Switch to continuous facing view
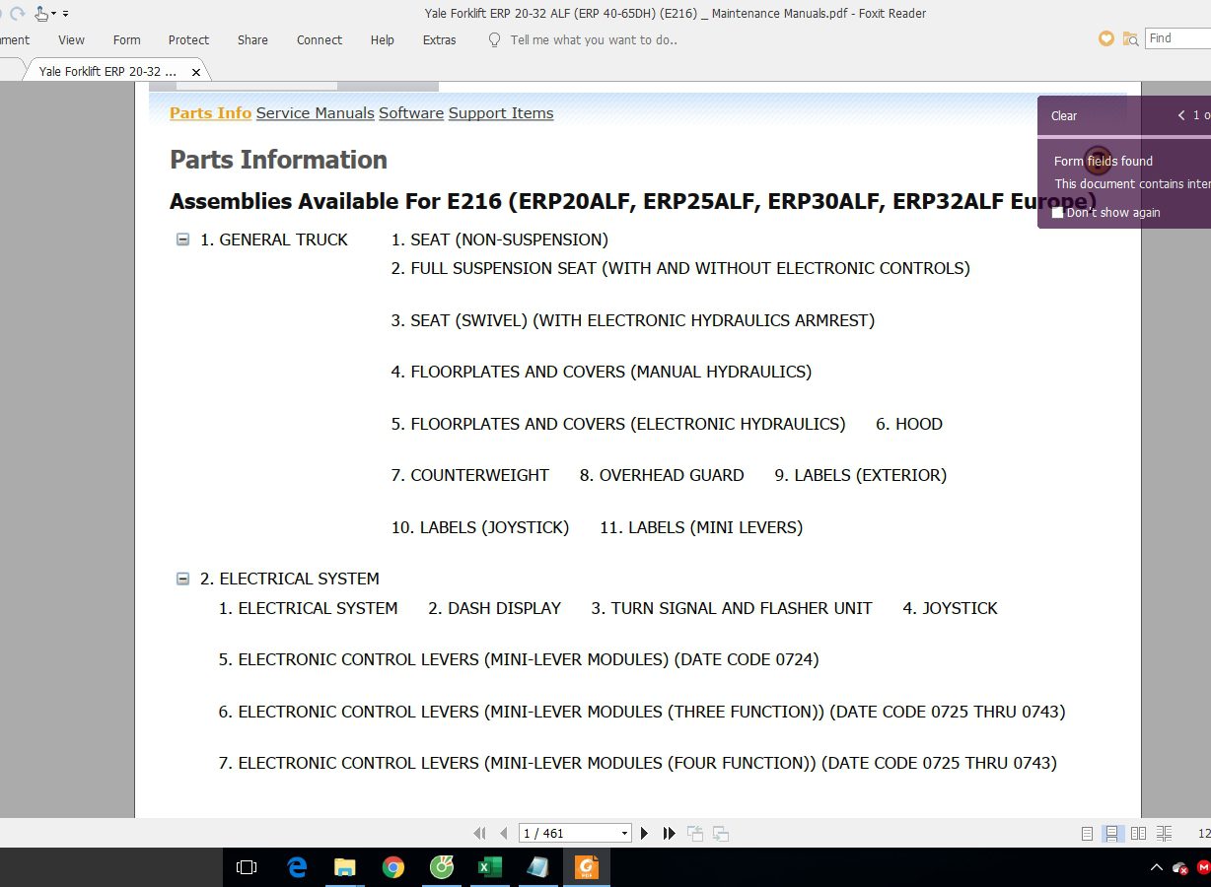This screenshot has width=1211, height=887. pyautogui.click(x=1164, y=834)
